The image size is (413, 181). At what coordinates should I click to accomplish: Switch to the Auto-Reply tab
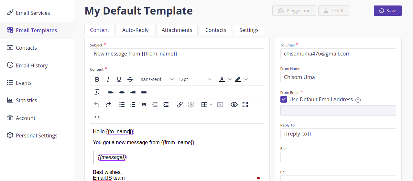pos(136,30)
